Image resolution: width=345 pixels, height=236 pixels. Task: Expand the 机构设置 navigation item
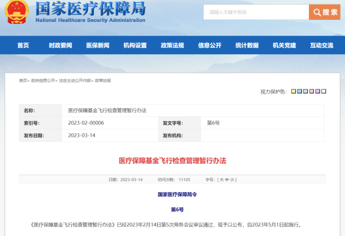135,45
